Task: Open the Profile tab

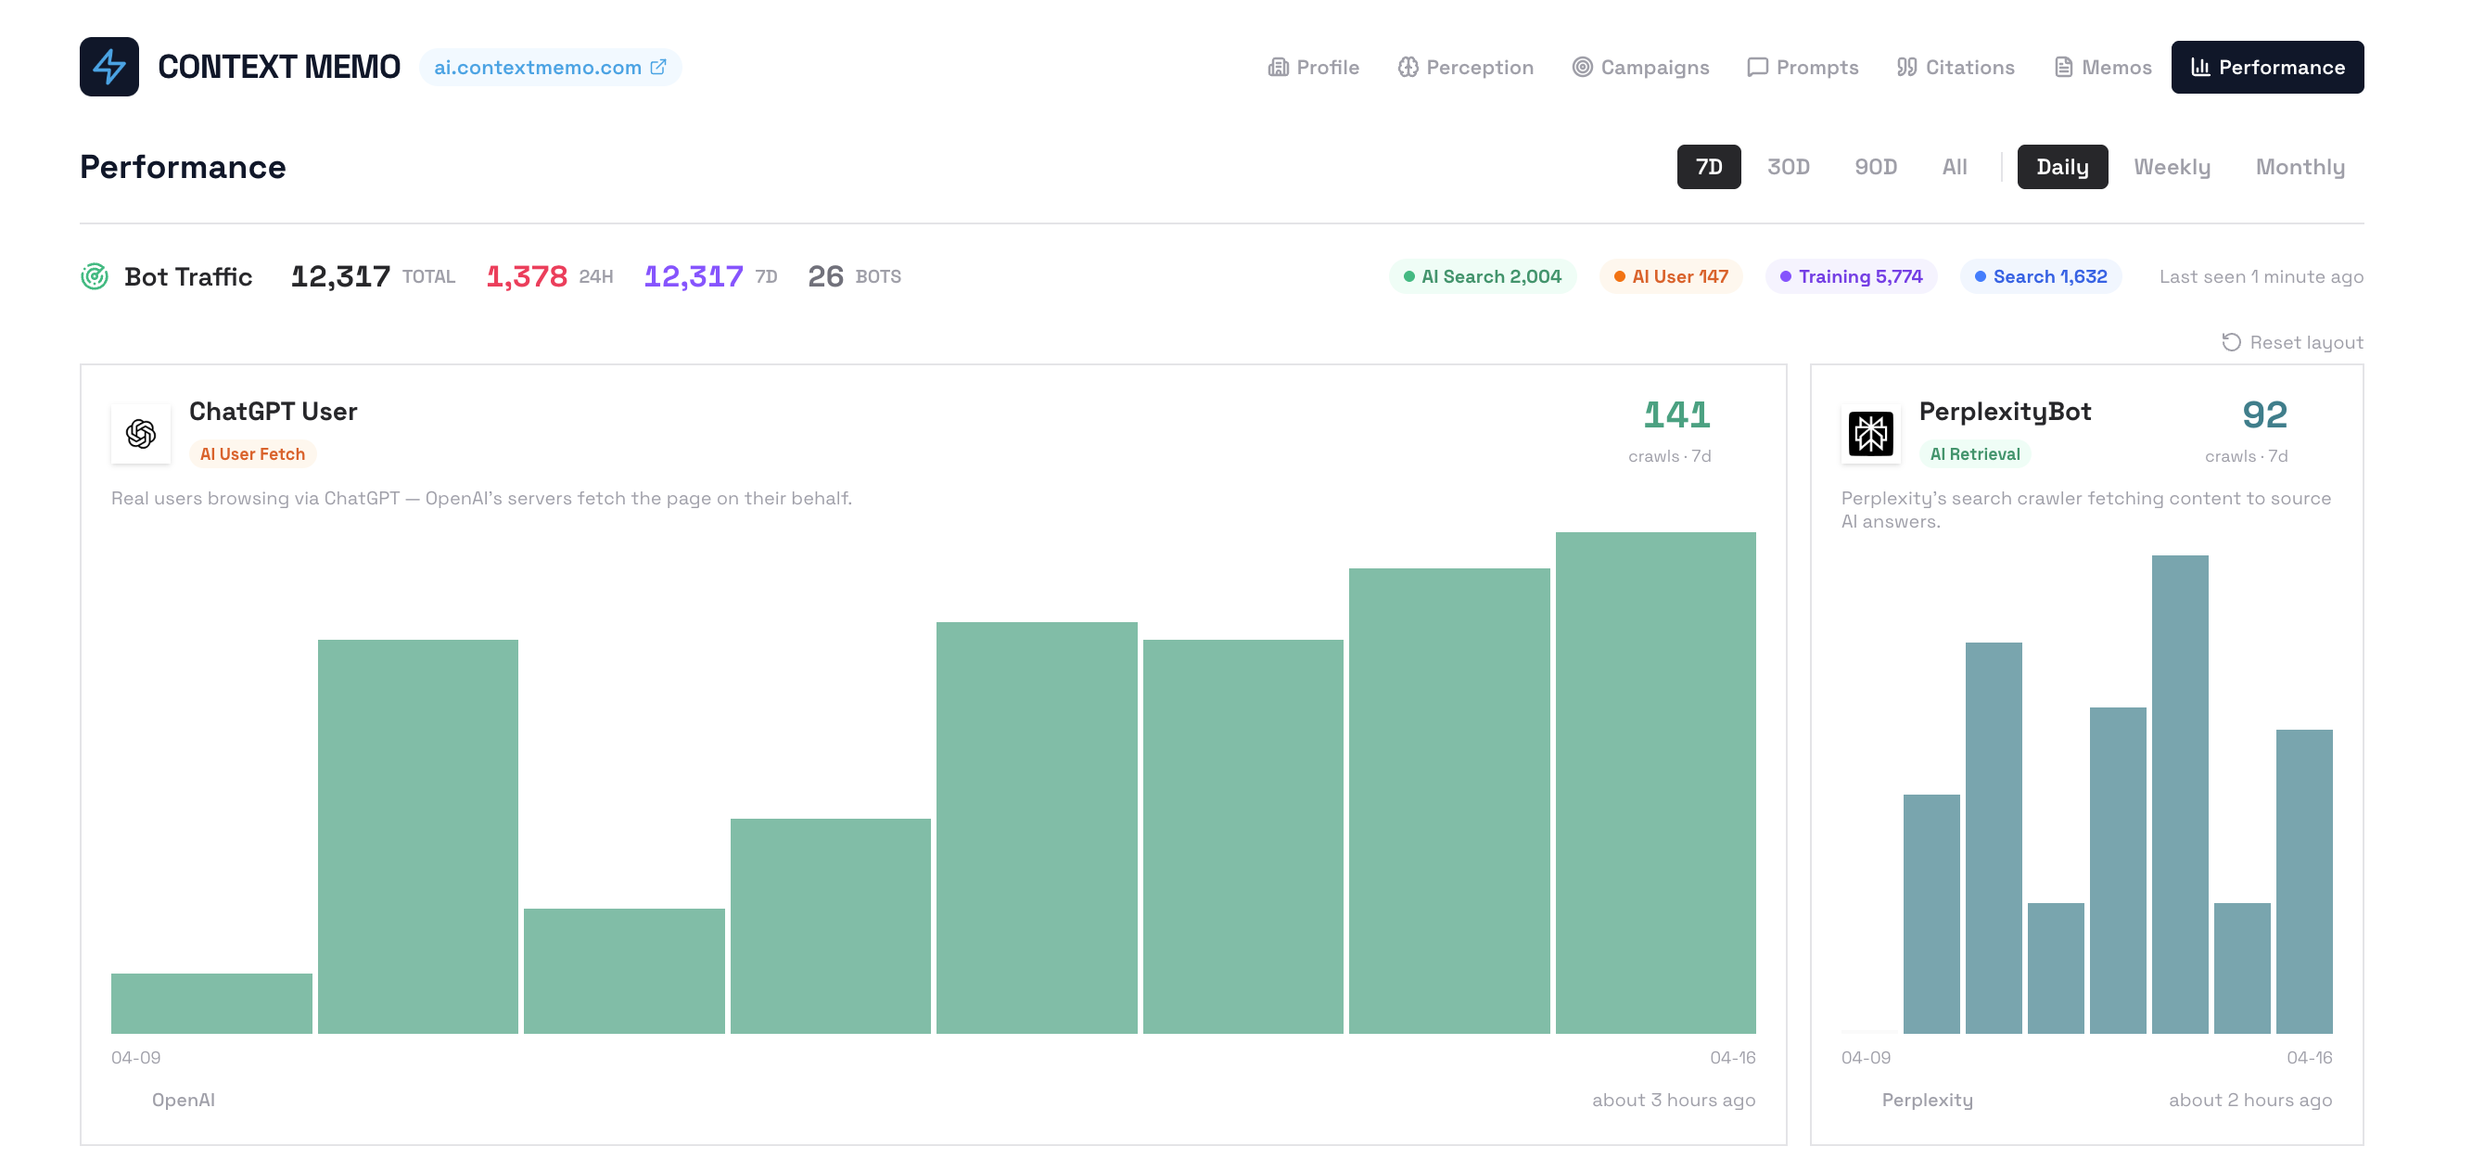Action: [x=1313, y=67]
